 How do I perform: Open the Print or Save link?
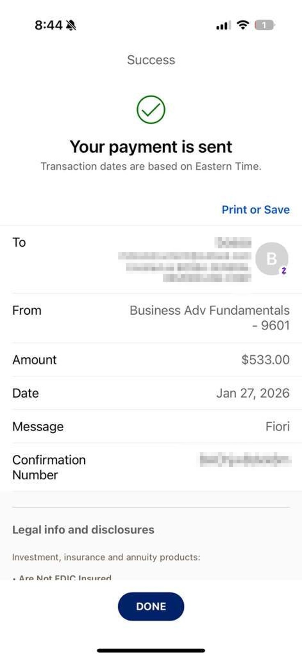[256, 210]
